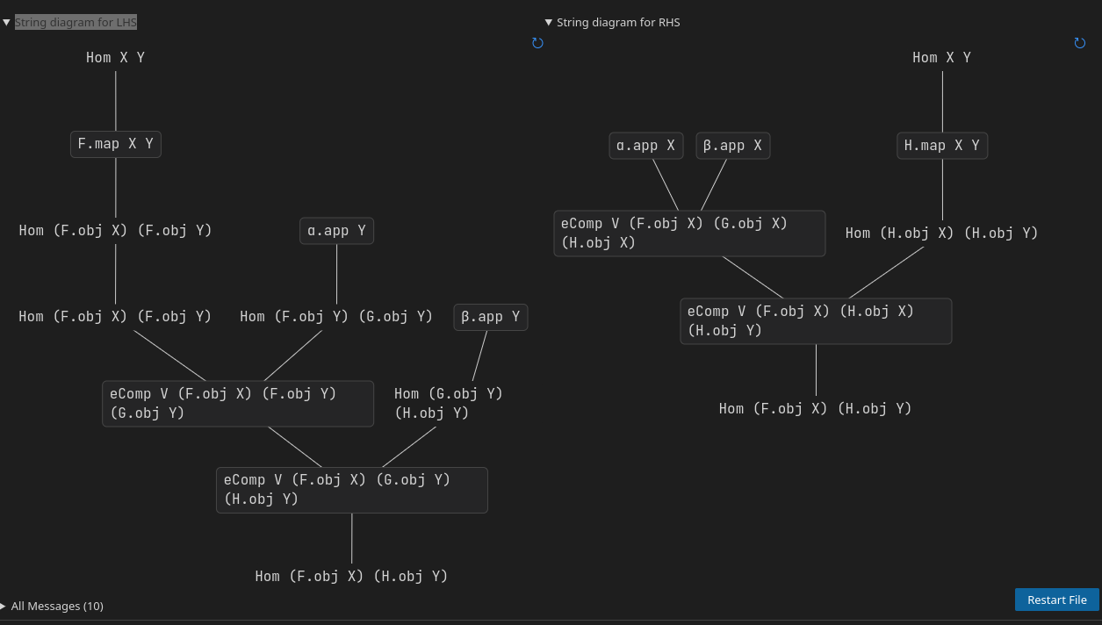Viewport: 1102px width, 625px height.
Task: Click eComp V (F.obj X) (H.obj X) (H.obj Y) node
Action: (815, 320)
